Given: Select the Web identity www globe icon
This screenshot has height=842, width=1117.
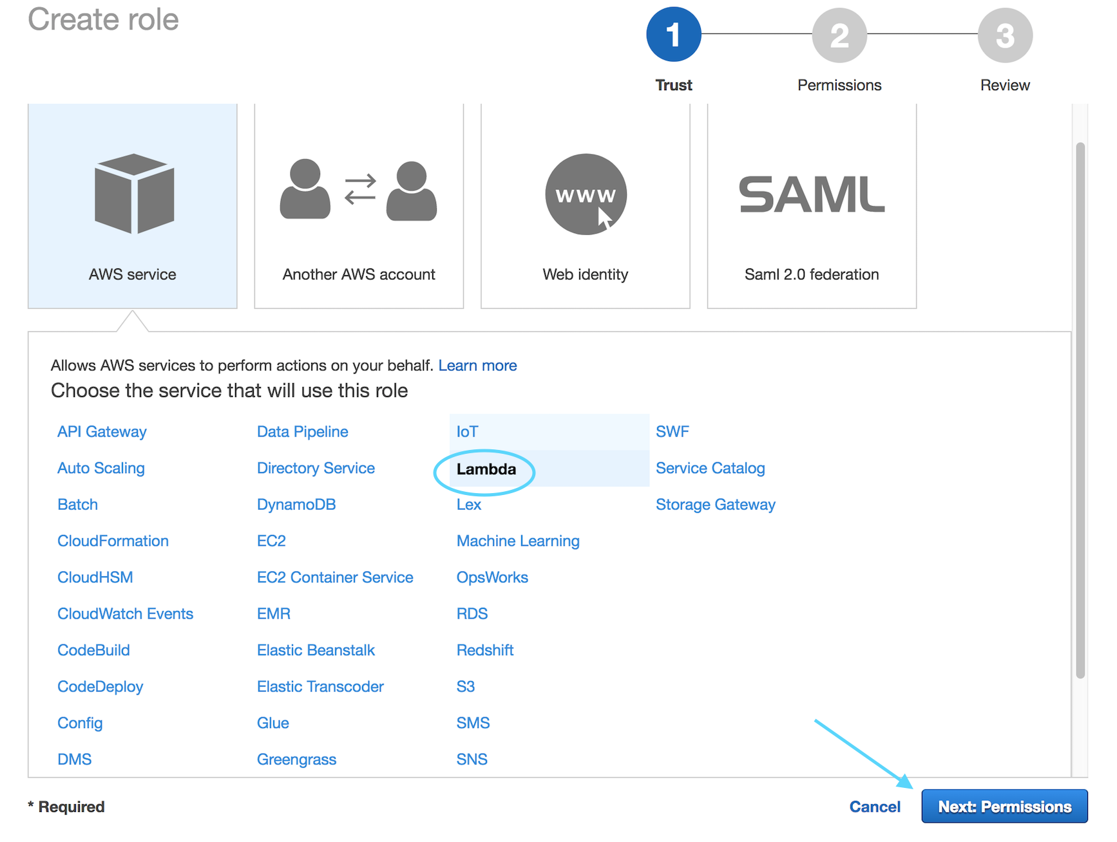Looking at the screenshot, I should pyautogui.click(x=586, y=194).
